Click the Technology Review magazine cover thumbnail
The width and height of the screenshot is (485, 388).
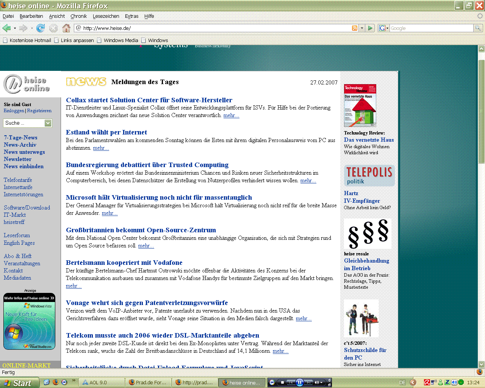click(x=360, y=105)
